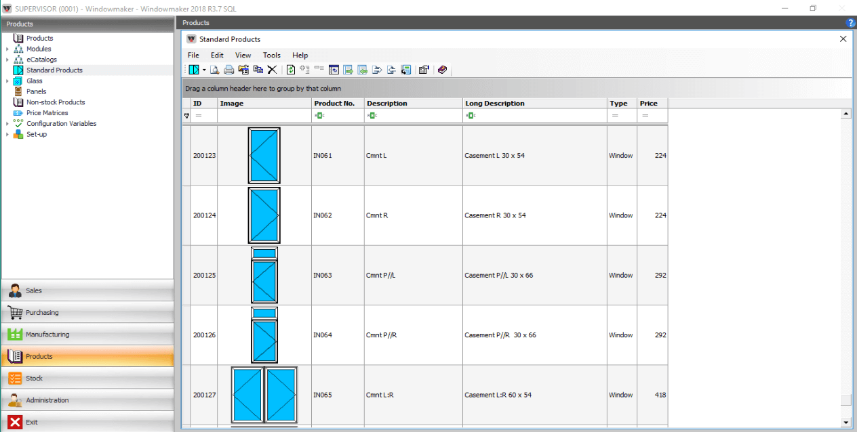
Task: Open the View menu
Action: (x=243, y=56)
